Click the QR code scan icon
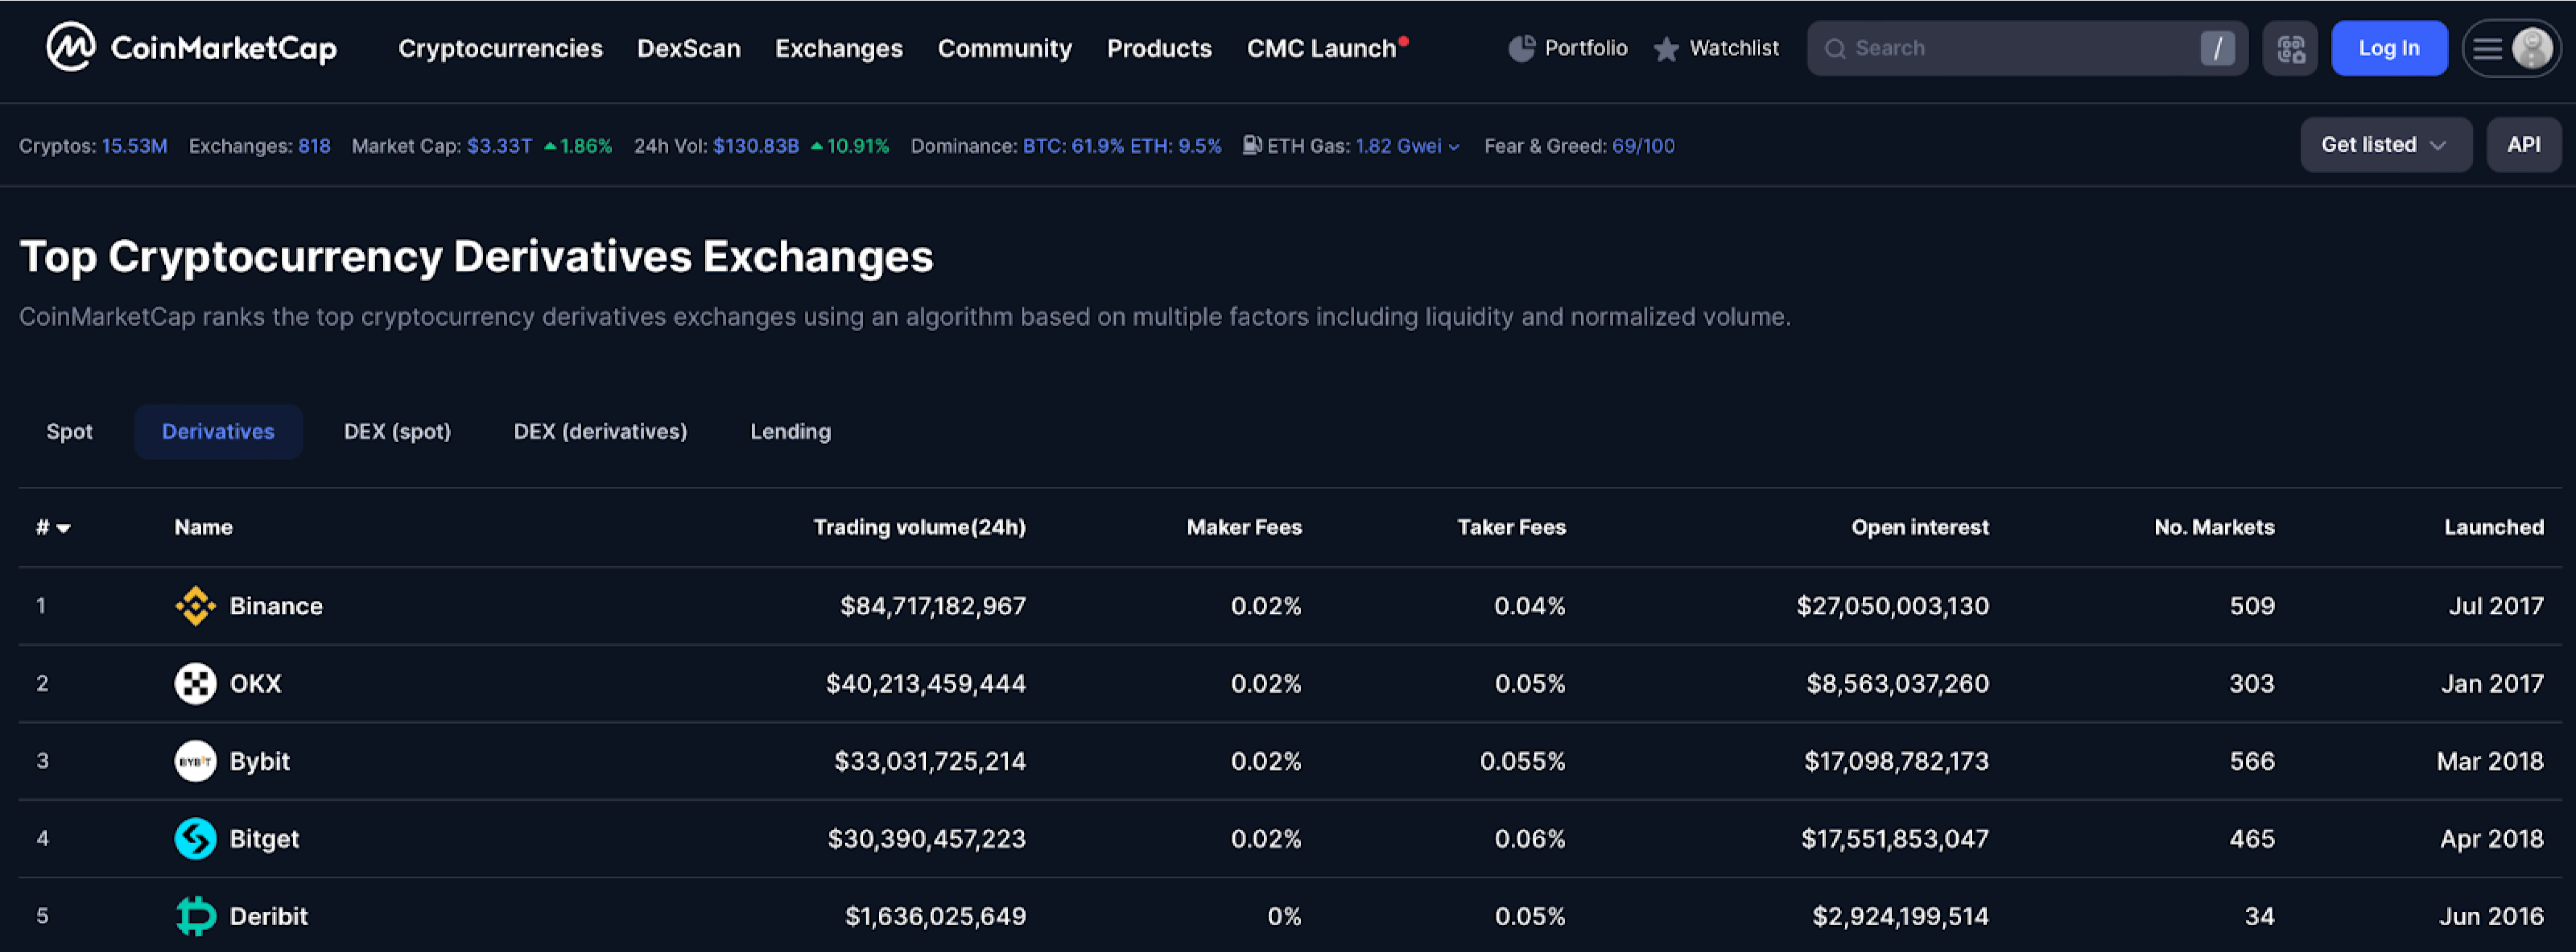2576x952 pixels. [2290, 48]
